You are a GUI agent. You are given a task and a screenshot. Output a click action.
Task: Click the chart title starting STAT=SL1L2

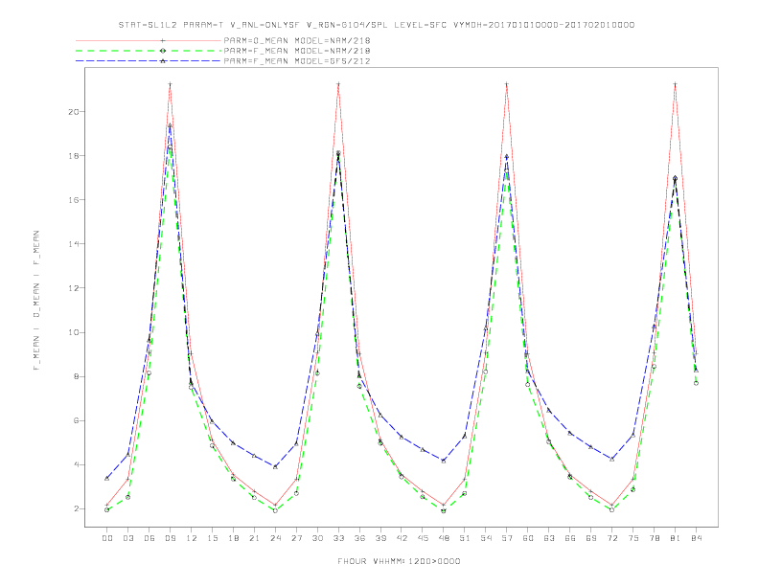(x=377, y=25)
